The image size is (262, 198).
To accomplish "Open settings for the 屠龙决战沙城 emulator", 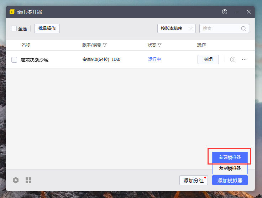I will coord(233,59).
